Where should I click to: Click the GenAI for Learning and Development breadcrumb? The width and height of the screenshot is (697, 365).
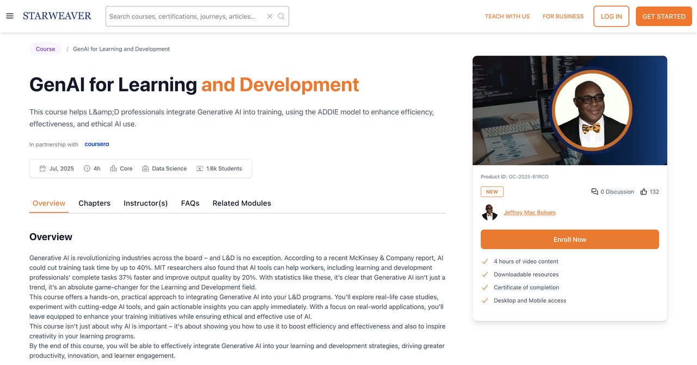click(x=121, y=49)
